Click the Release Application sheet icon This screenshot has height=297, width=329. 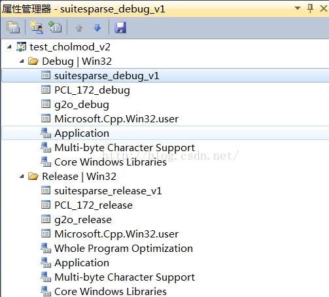point(46,262)
